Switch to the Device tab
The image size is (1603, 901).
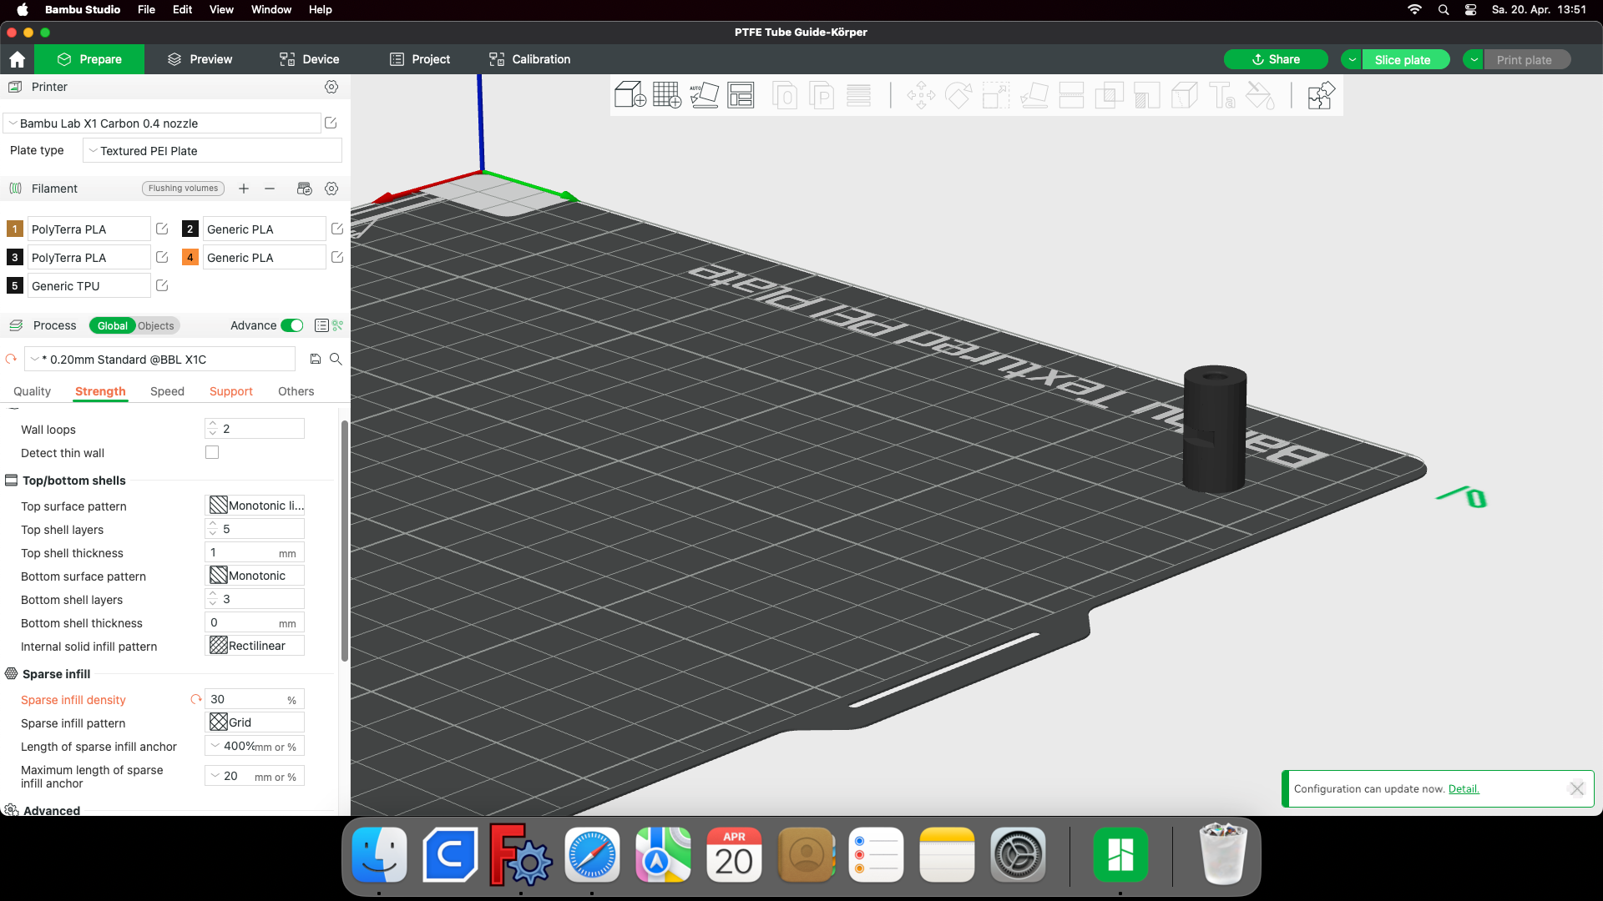point(309,59)
